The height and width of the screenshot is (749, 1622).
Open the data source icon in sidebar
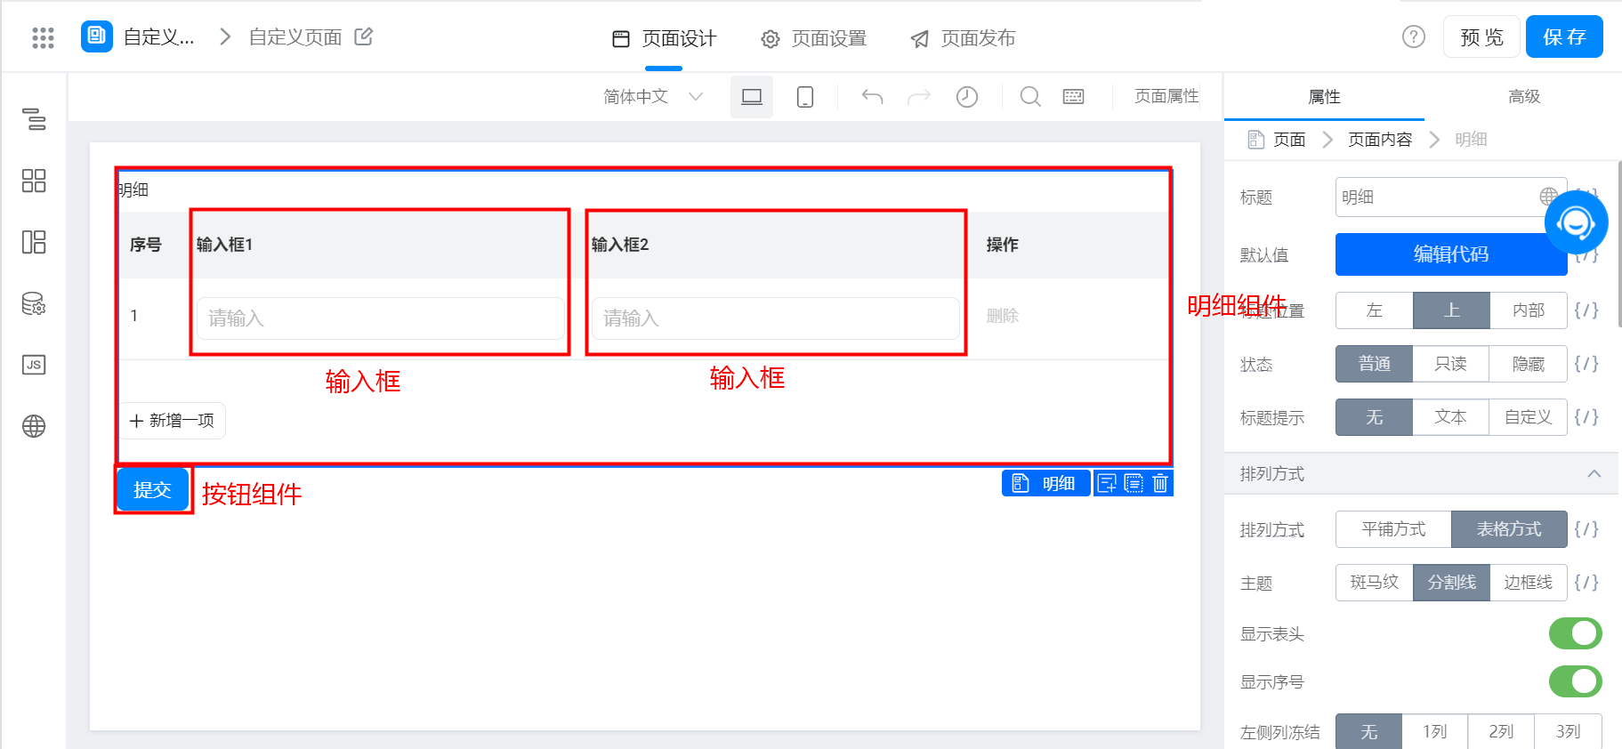point(34,304)
